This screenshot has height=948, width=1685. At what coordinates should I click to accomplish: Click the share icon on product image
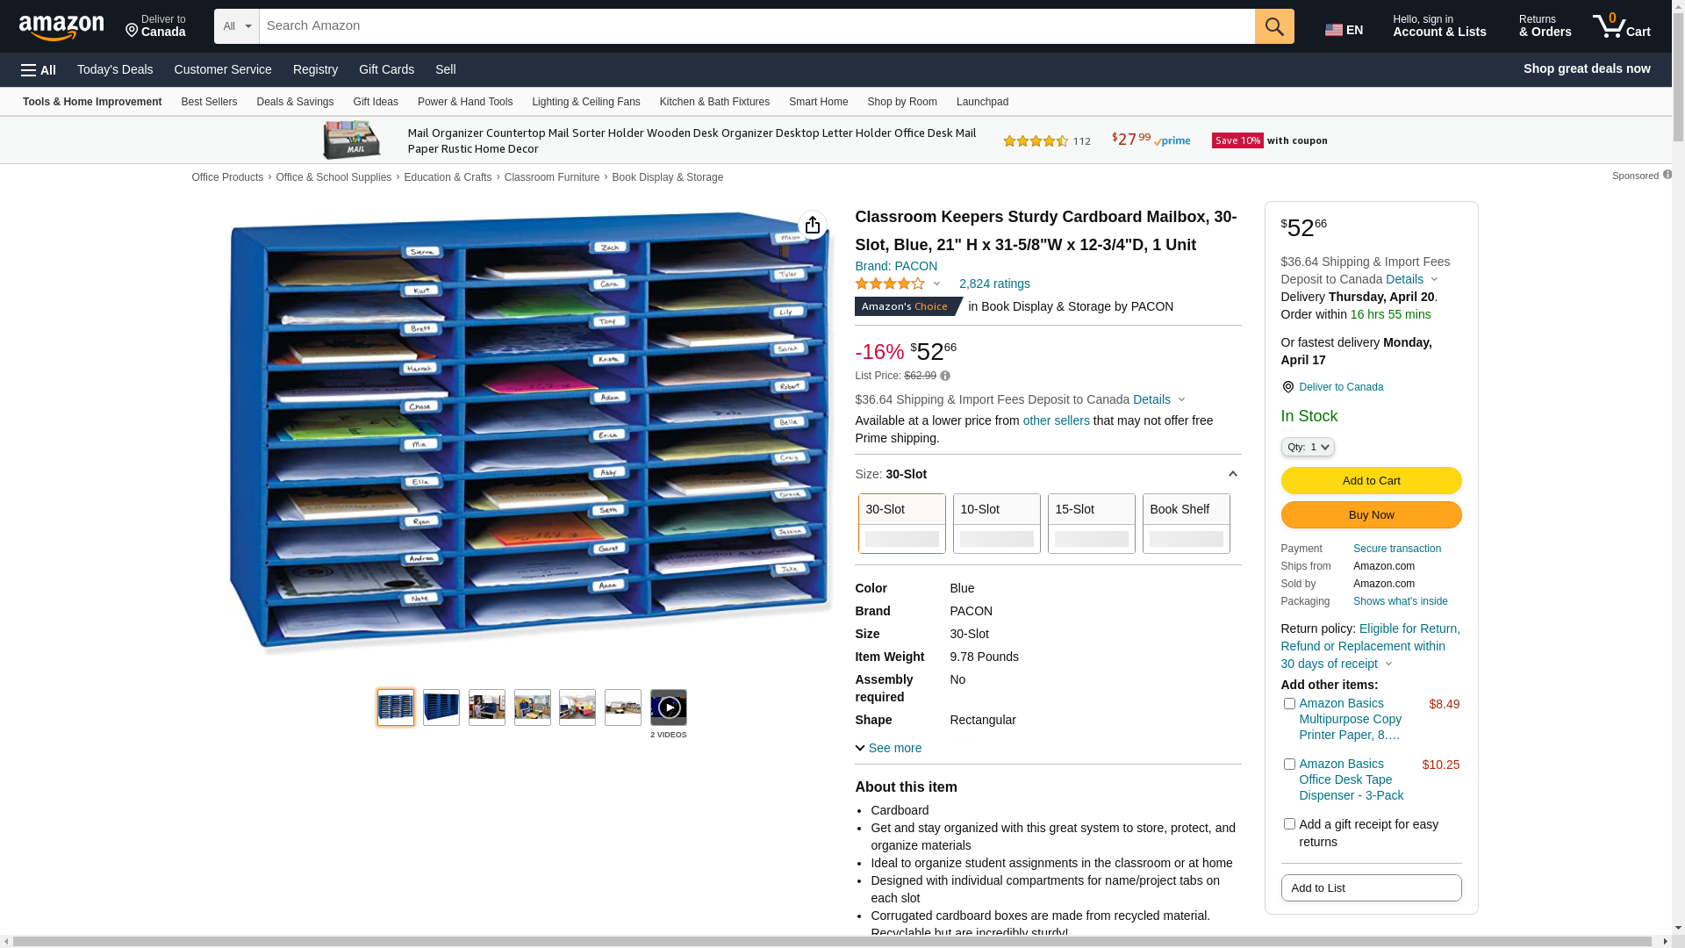pyautogui.click(x=813, y=225)
